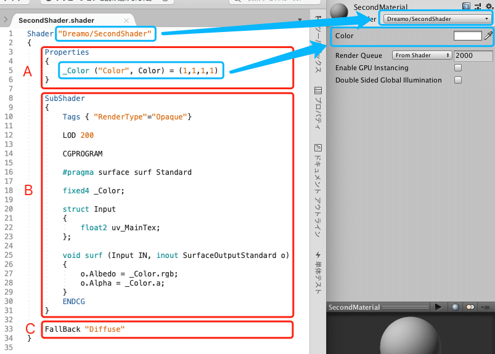Click the void surf function signature line
The width and height of the screenshot is (495, 354).
[x=176, y=255]
